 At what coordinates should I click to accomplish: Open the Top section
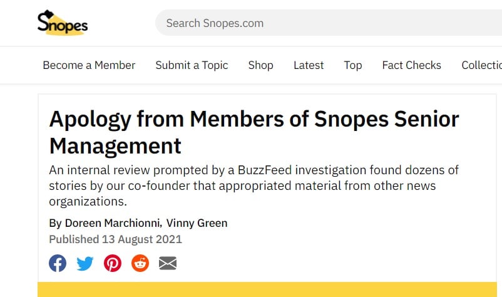pos(353,65)
